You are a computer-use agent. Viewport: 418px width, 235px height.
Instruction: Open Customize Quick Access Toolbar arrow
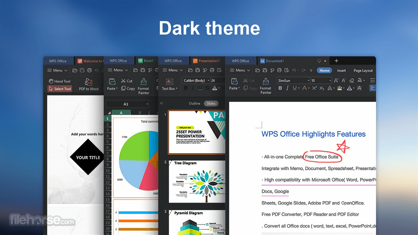(x=311, y=70)
